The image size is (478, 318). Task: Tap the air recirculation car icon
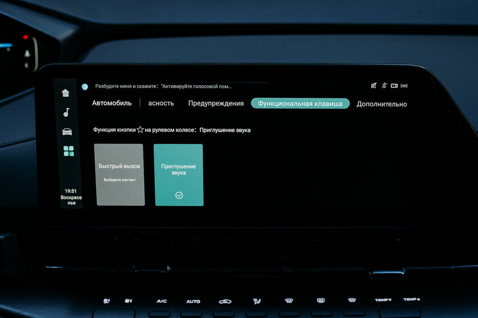pos(225,302)
